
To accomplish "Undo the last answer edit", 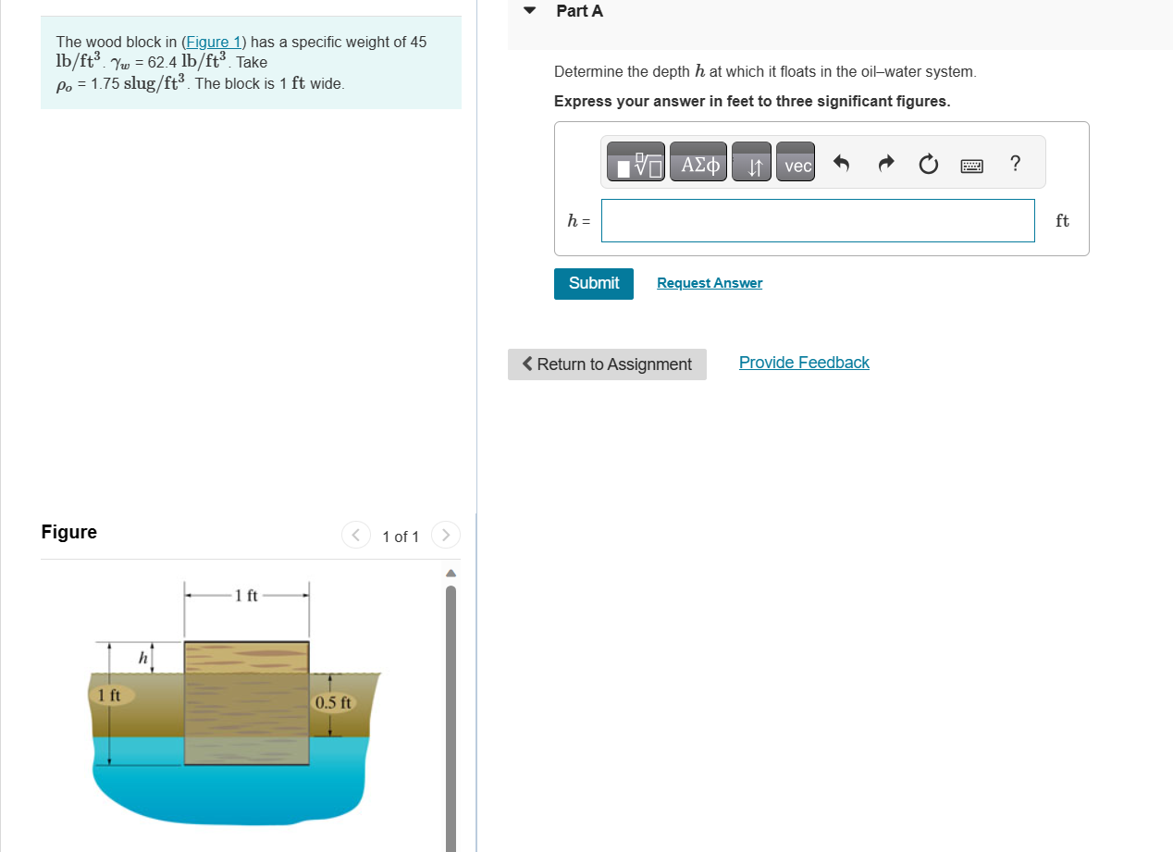I will (841, 165).
